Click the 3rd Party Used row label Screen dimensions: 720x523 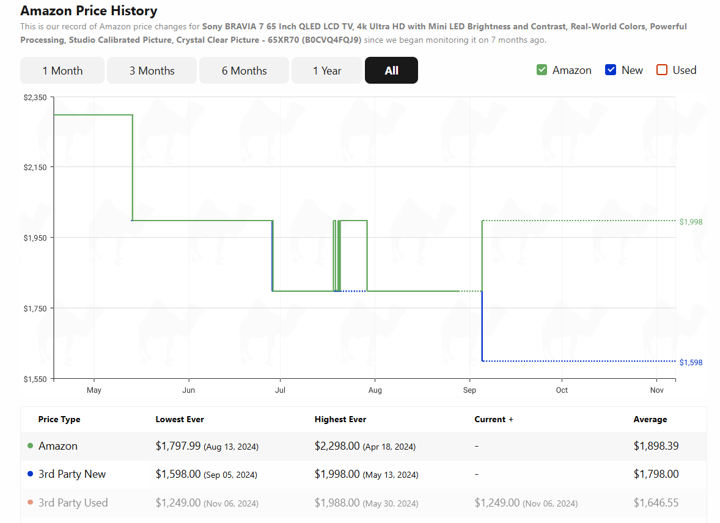point(73,503)
